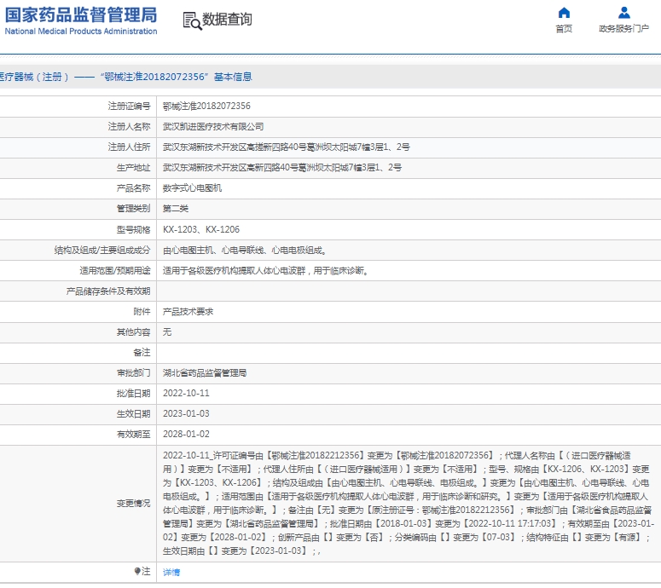Click the bullet icon beside 注
Screen dimensions: 661x588
tap(137, 571)
